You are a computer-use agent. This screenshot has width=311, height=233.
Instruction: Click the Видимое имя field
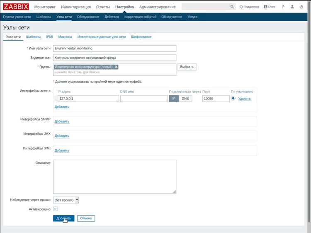[x=114, y=58]
